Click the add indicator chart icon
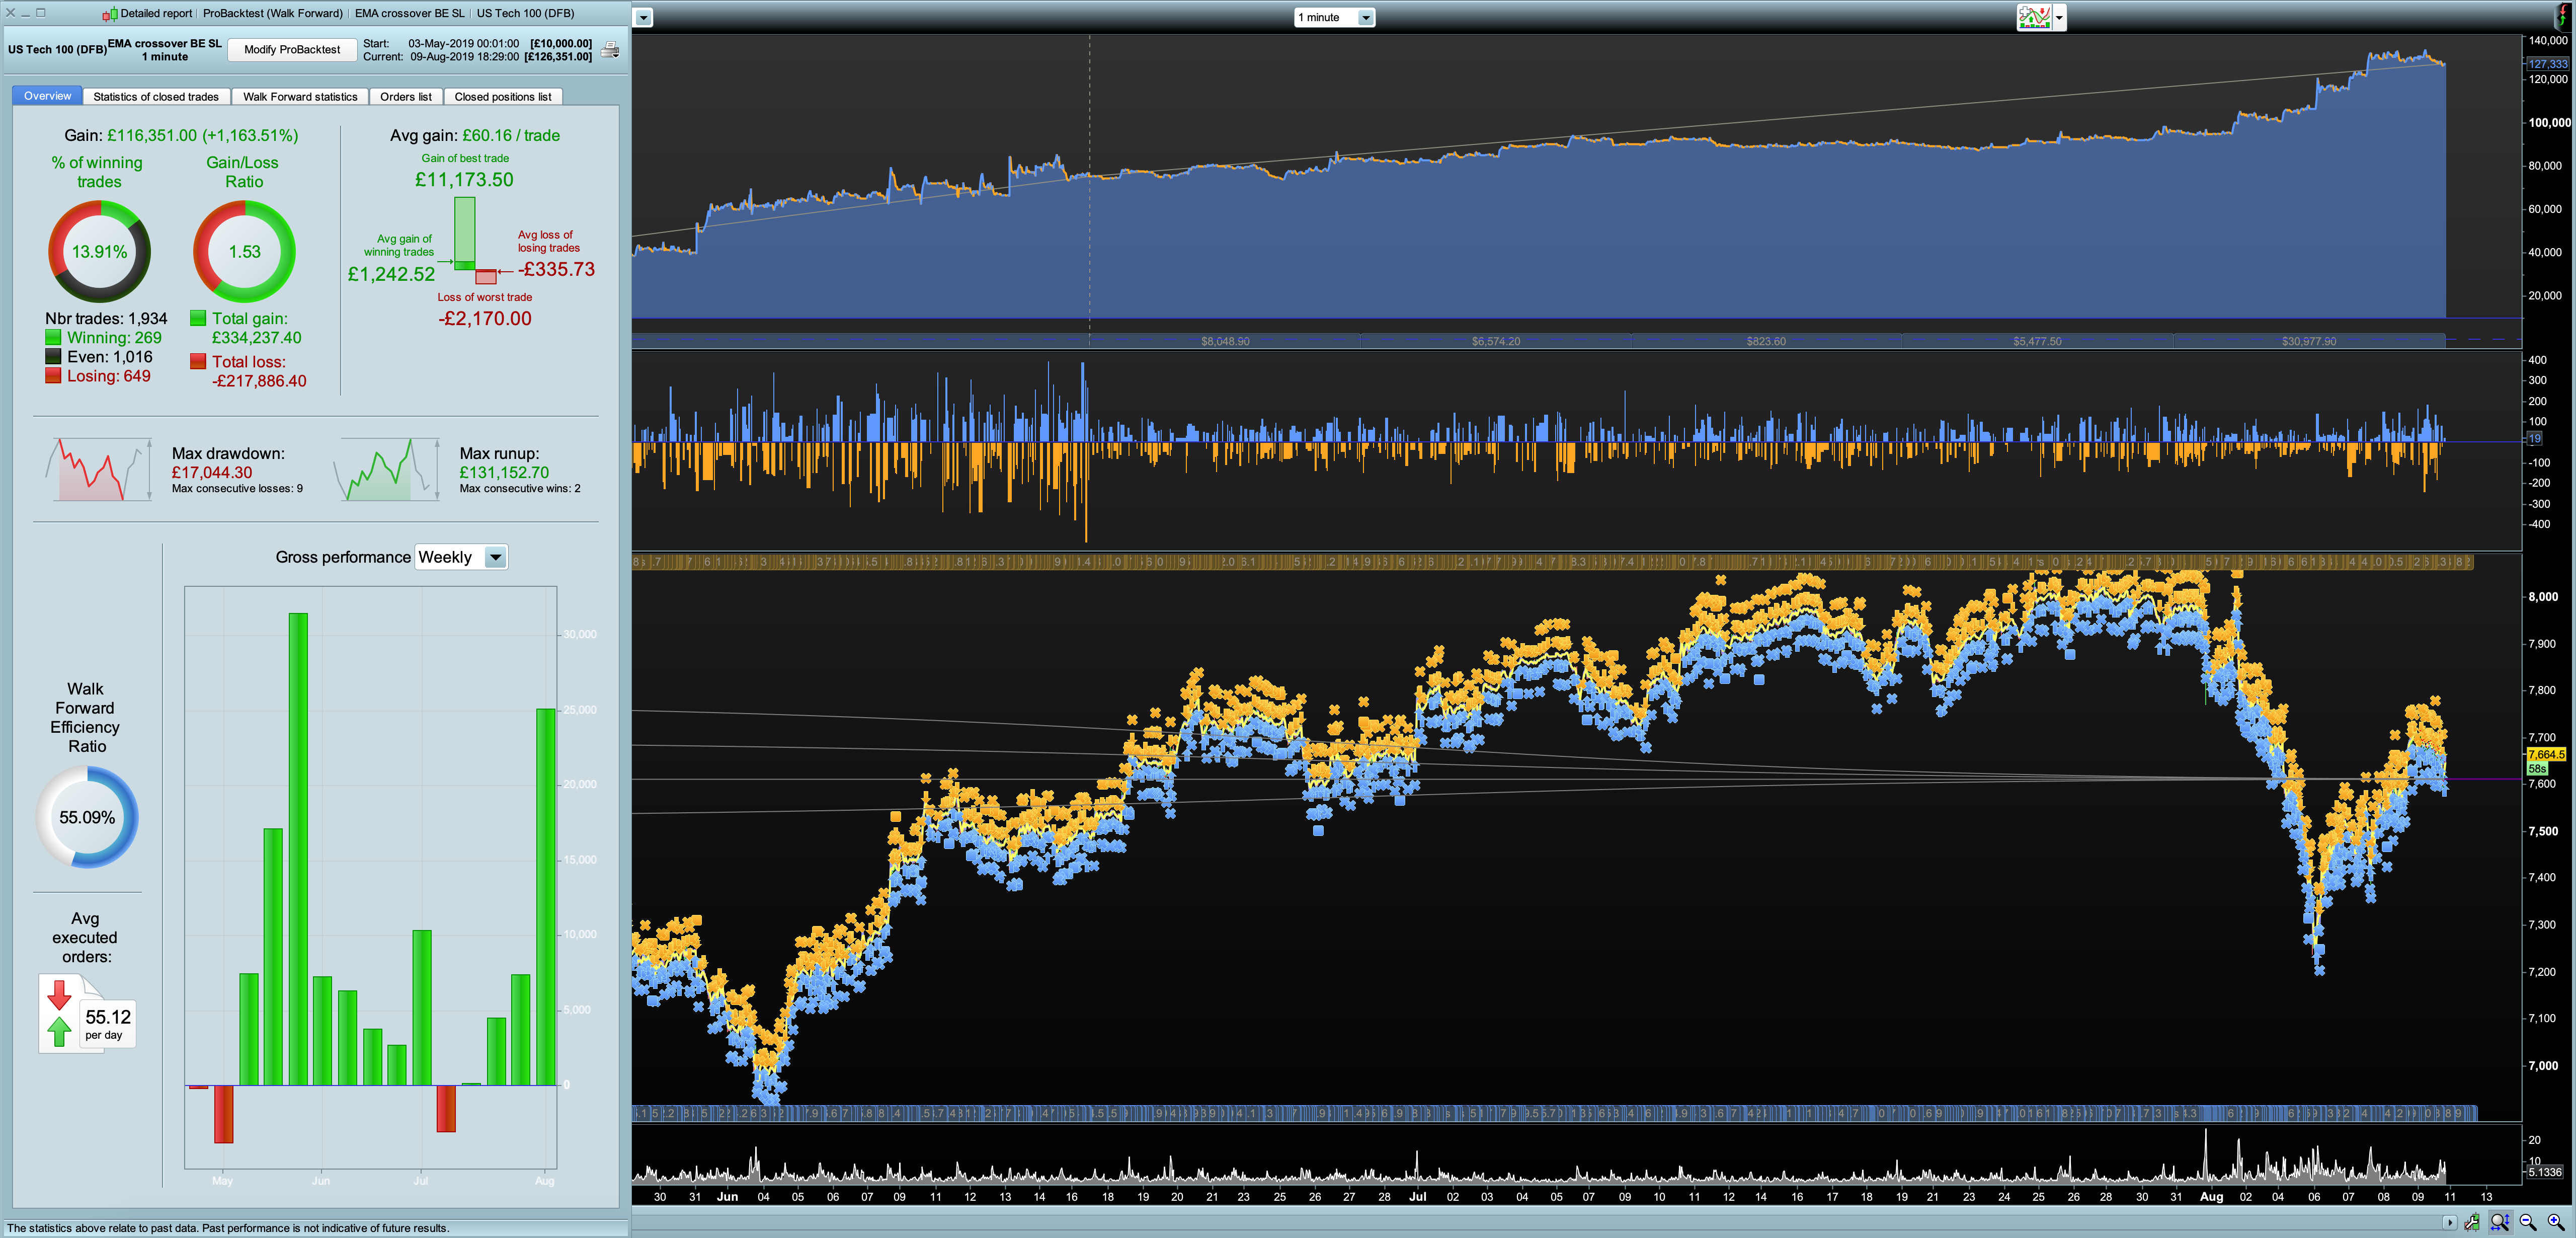Viewport: 2576px width, 1238px height. 2034,17
